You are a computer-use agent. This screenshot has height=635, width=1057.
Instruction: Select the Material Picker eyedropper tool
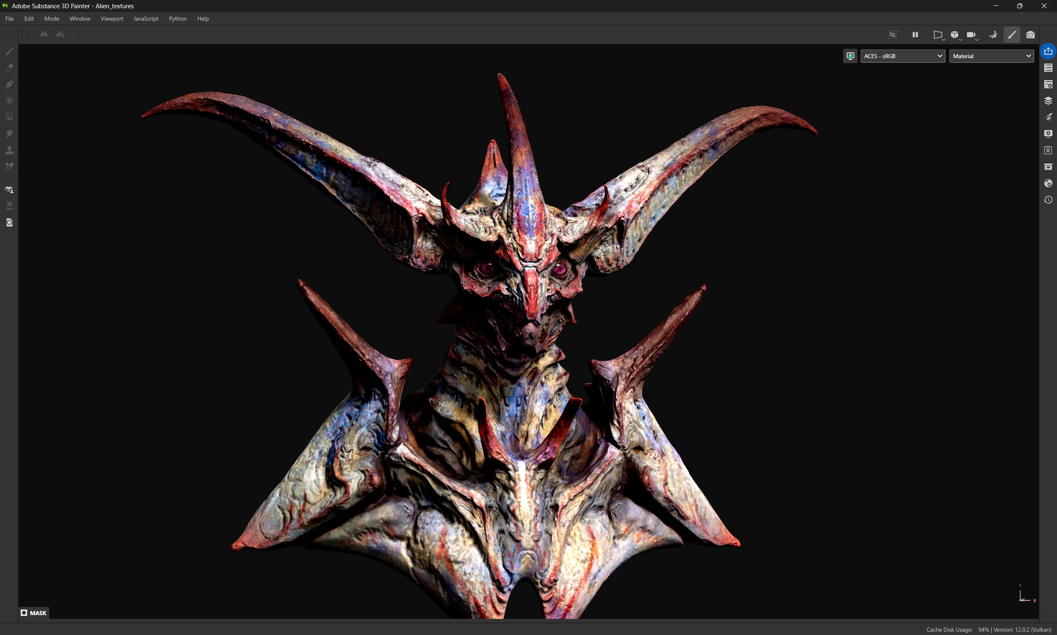coord(10,166)
